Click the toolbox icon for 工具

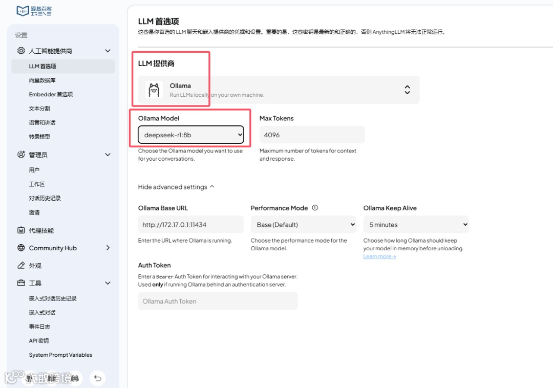click(21, 283)
